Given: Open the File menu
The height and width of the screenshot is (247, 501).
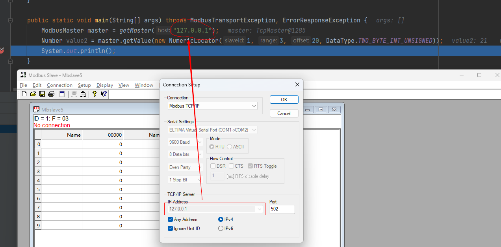Looking at the screenshot, I should pos(23,85).
